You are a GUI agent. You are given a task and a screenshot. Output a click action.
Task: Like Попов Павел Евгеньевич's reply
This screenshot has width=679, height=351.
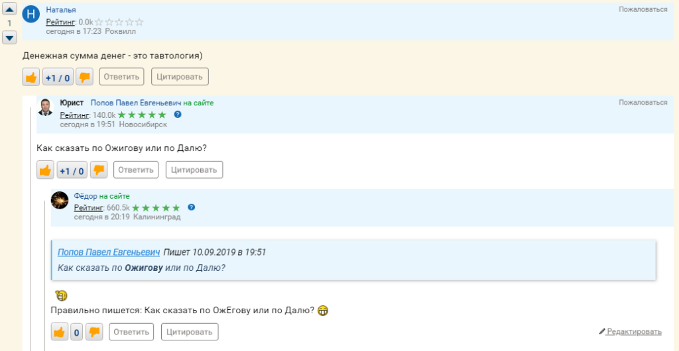(x=45, y=171)
